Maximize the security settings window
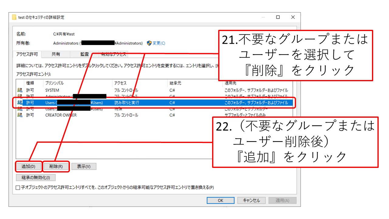The image size is (389, 219). pos(278,17)
